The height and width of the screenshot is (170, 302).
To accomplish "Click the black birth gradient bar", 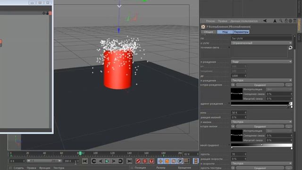I will [261, 103].
